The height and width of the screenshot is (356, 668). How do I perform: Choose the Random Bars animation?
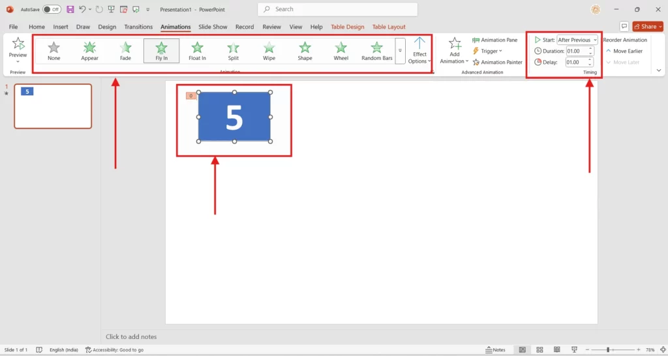coord(376,51)
